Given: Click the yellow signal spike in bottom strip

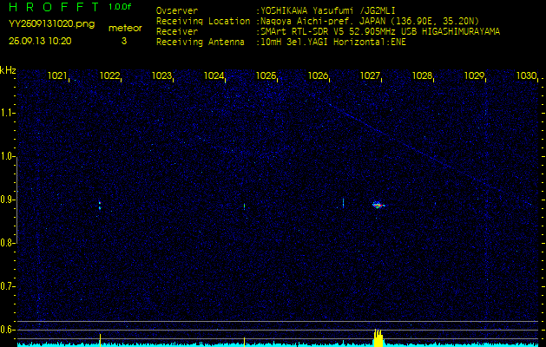Looking at the screenshot, I should point(378,337).
